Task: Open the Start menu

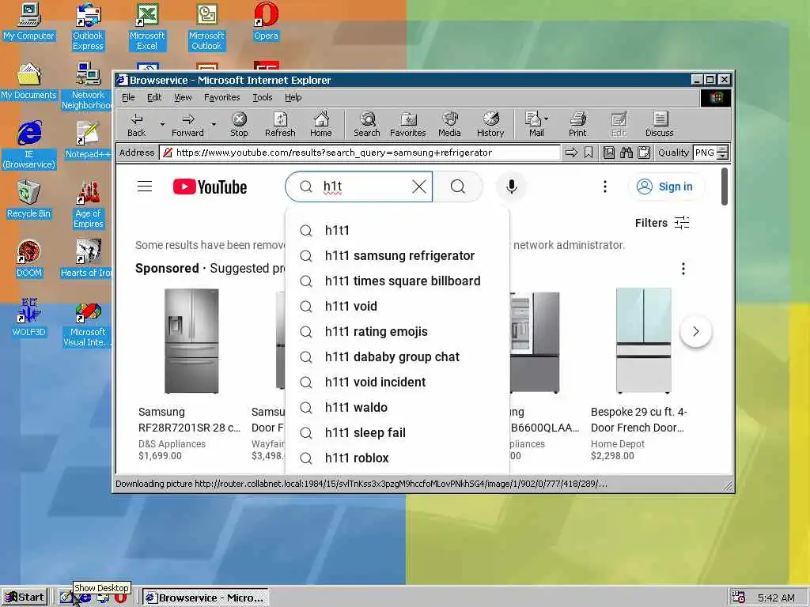Action: coord(25,598)
